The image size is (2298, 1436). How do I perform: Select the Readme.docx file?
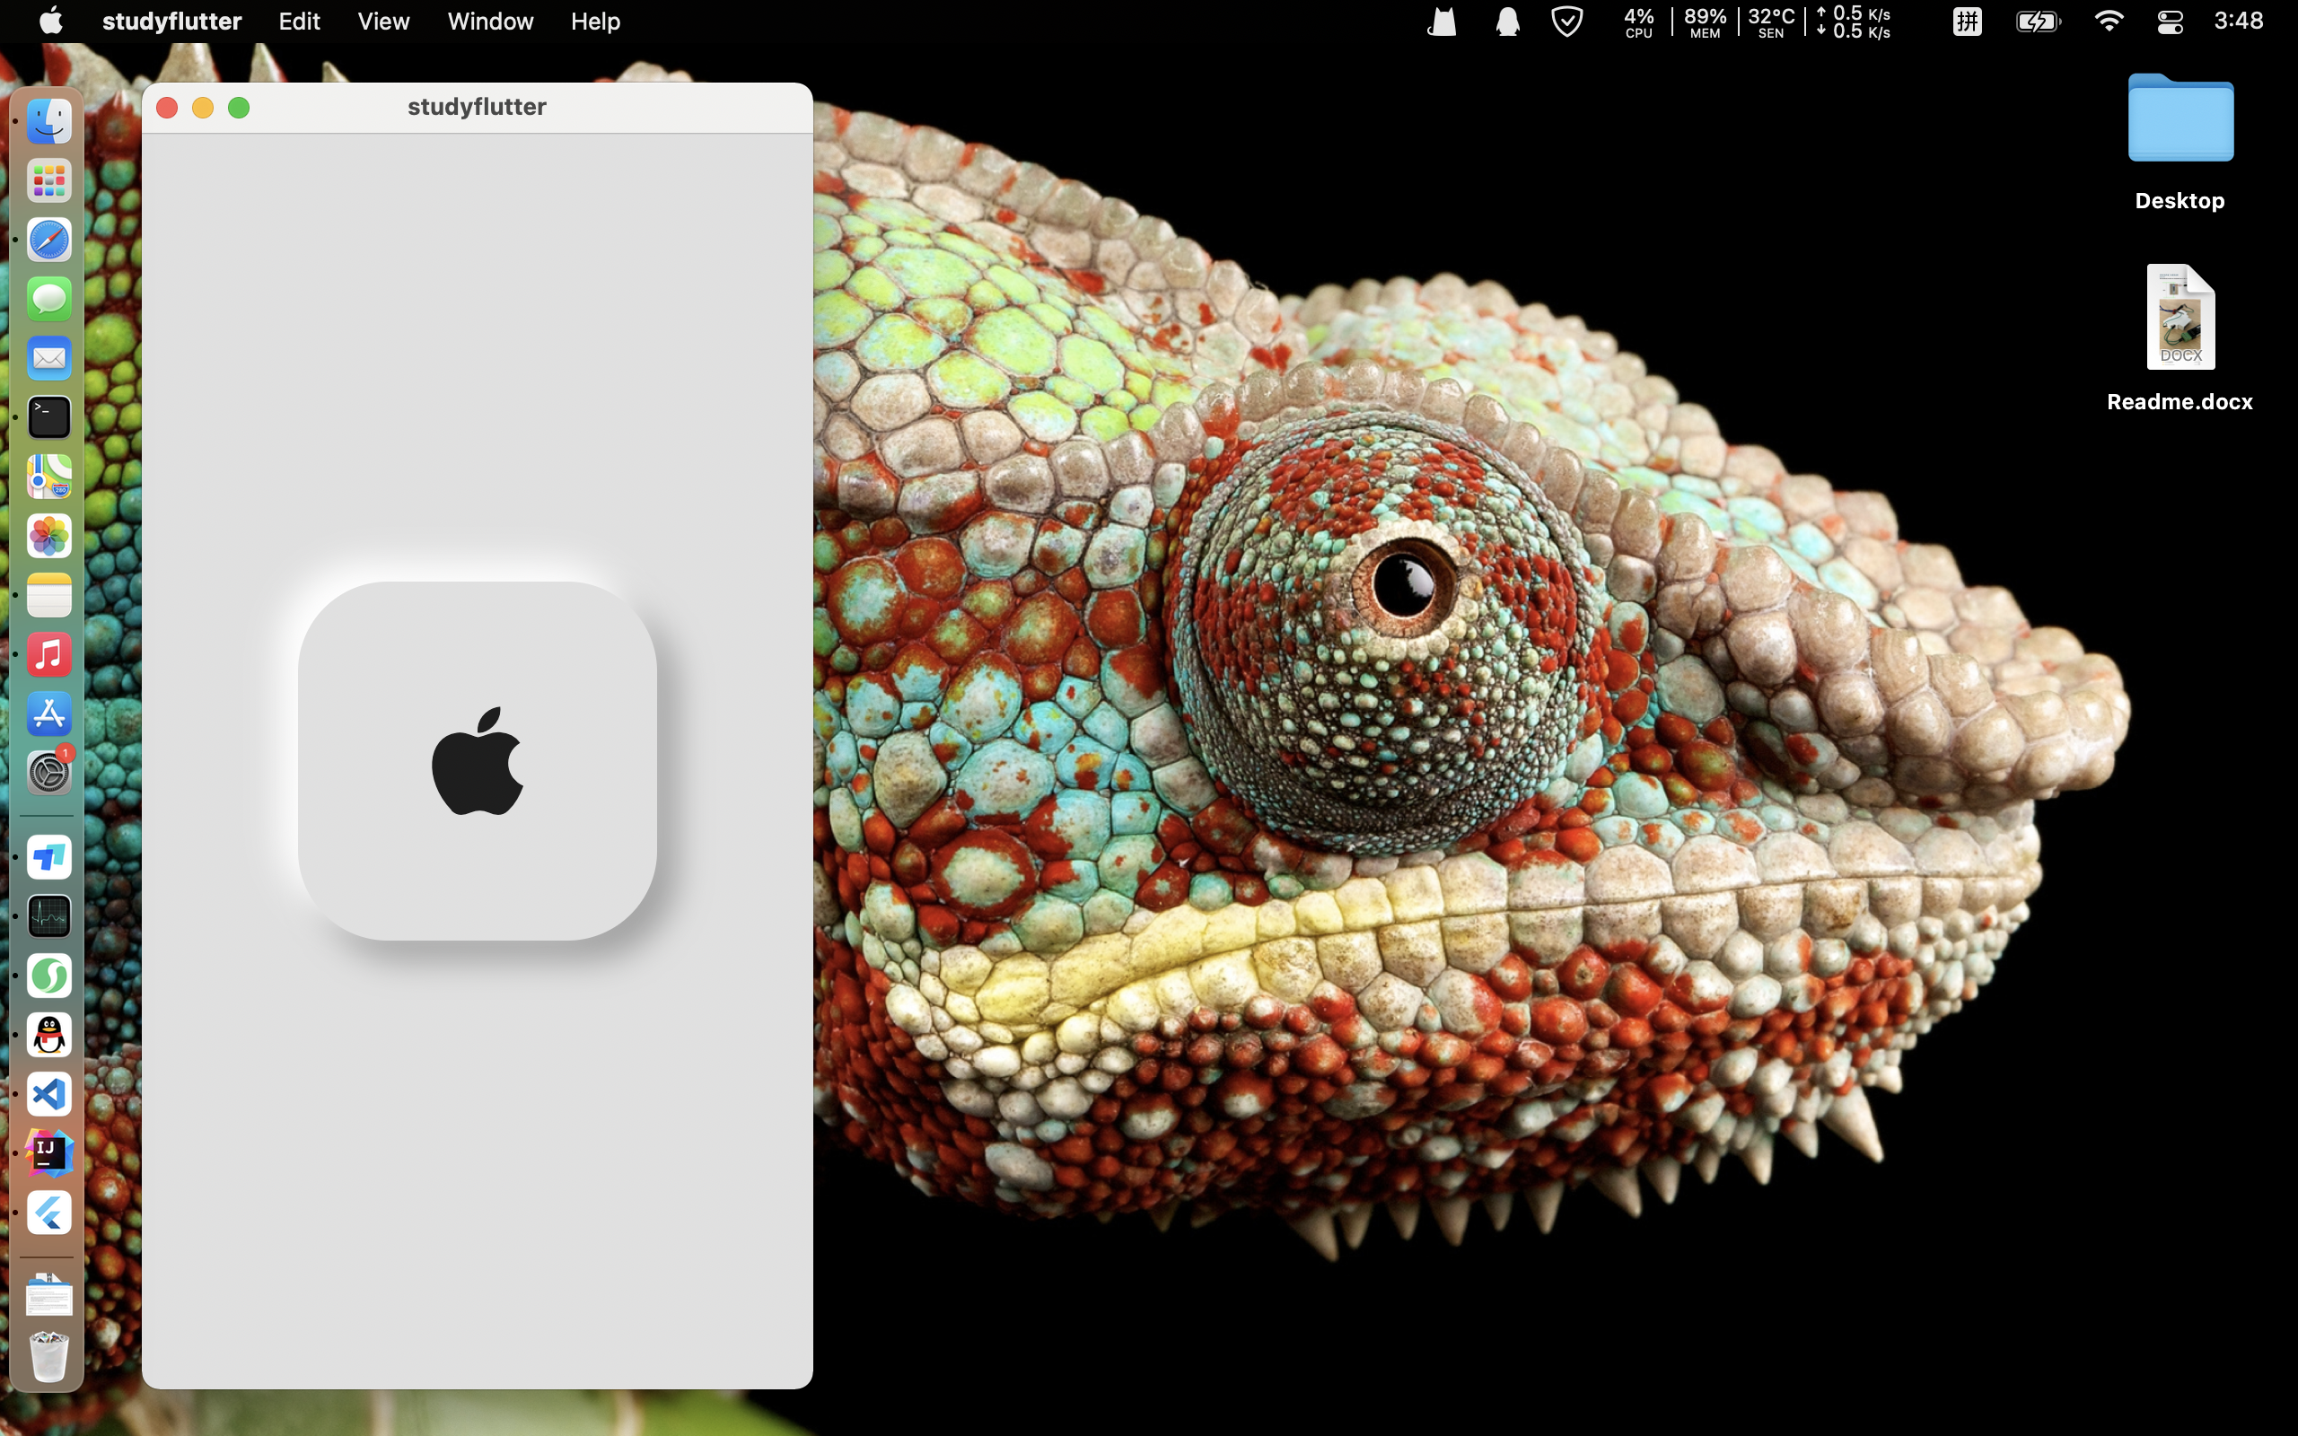pos(2180,318)
